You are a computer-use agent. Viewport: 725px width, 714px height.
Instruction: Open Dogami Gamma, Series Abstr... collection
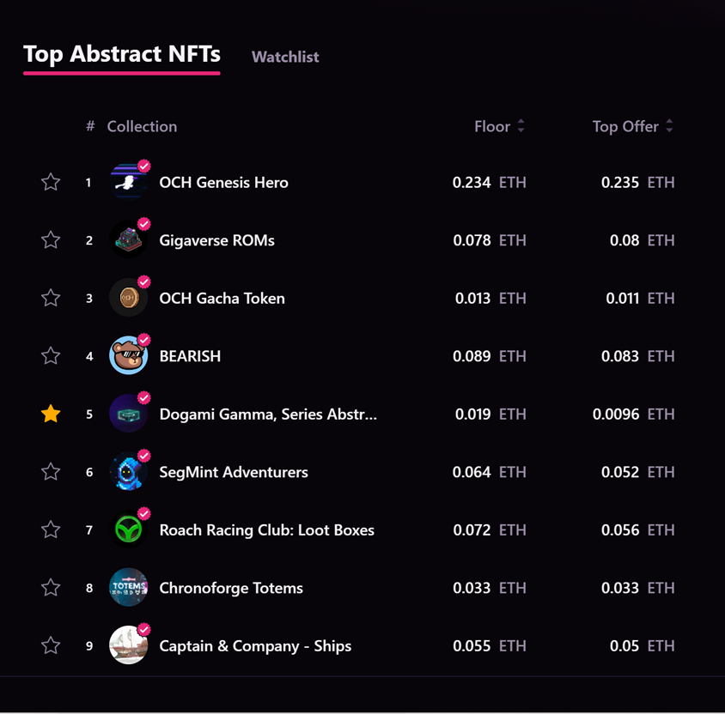coord(268,414)
